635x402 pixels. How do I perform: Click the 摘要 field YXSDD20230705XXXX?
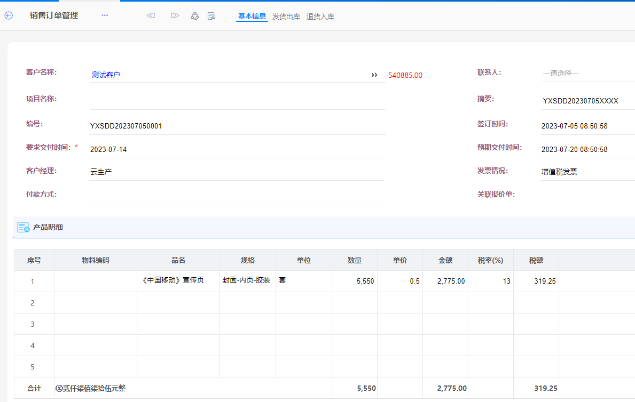point(588,101)
